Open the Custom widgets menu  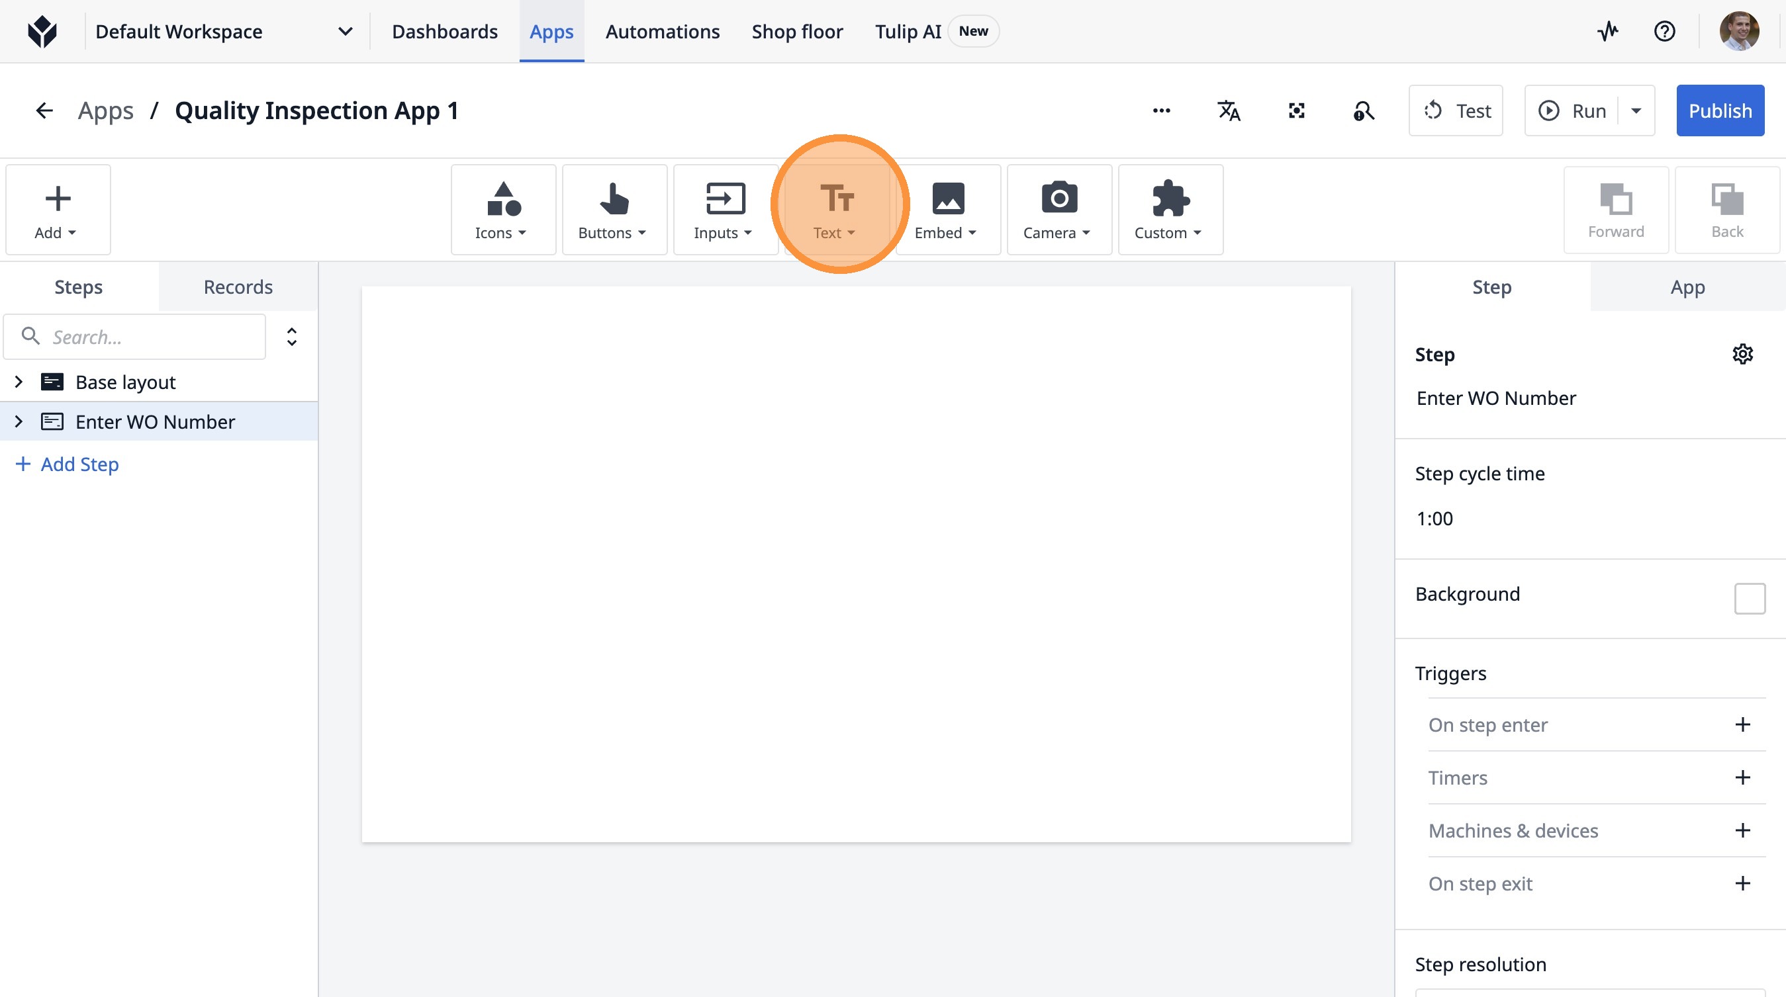(x=1170, y=209)
